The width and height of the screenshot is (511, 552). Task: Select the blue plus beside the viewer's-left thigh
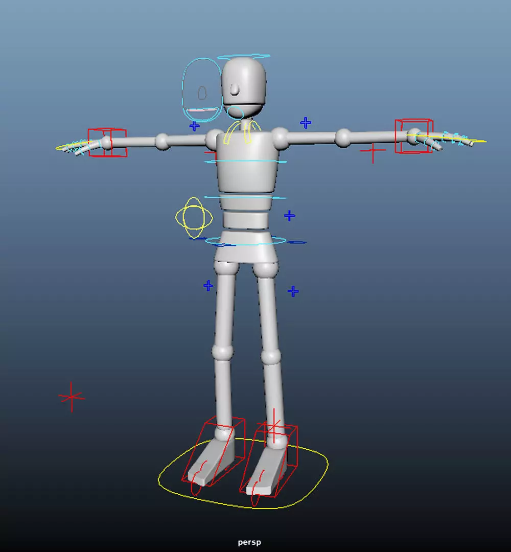208,286
